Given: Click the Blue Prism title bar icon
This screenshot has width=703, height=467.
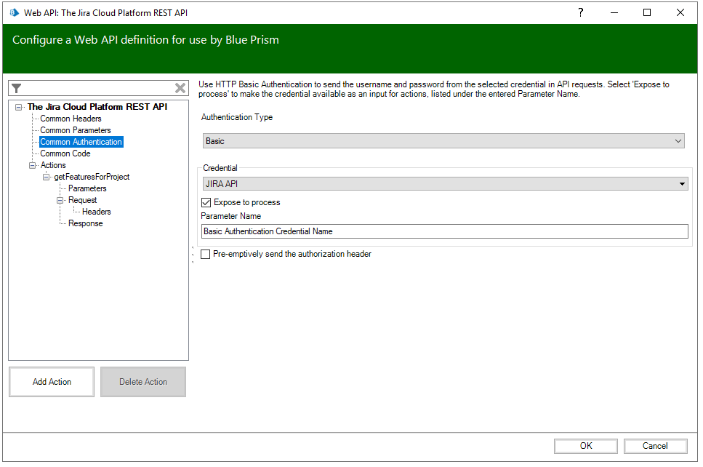Looking at the screenshot, I should click(14, 12).
